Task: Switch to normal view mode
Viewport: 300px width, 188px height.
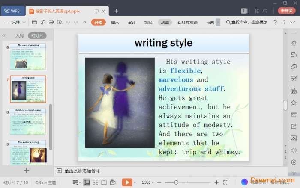Action: [x=87, y=182]
